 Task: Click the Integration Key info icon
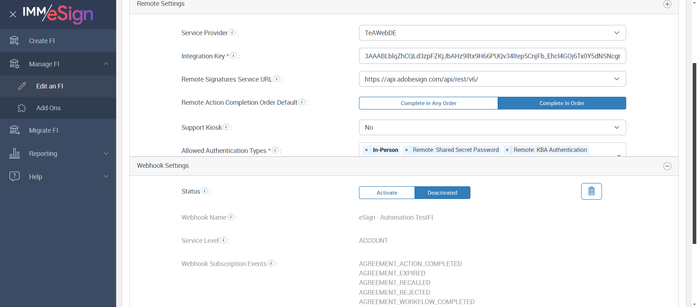234,55
